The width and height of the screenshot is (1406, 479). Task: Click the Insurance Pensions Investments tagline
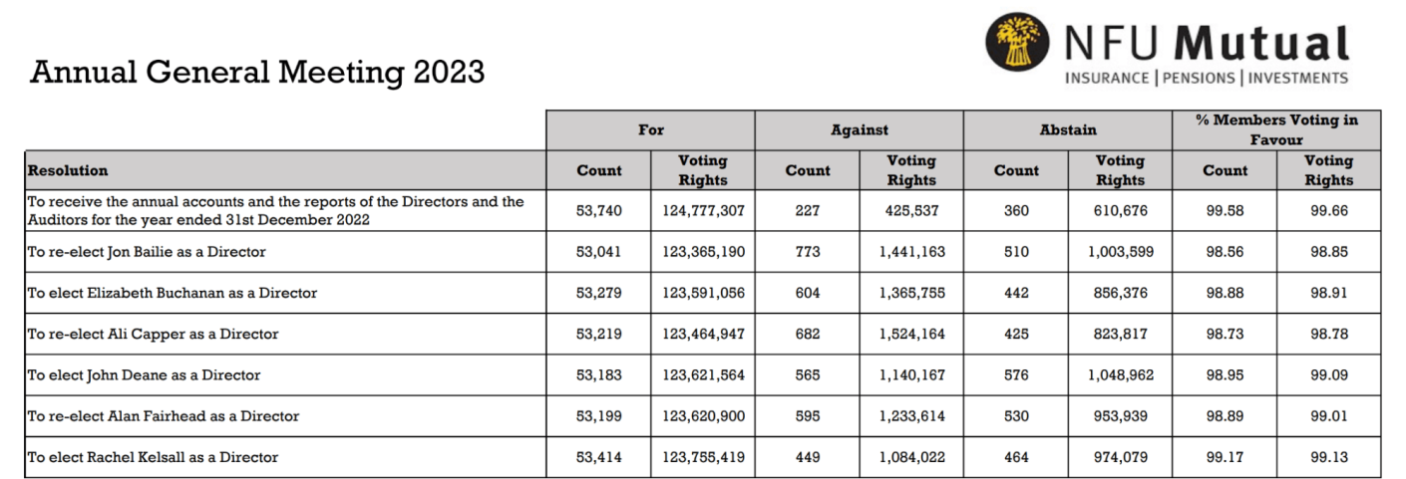[x=1207, y=78]
